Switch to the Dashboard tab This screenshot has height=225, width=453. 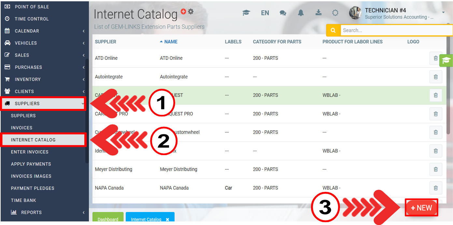[108, 219]
